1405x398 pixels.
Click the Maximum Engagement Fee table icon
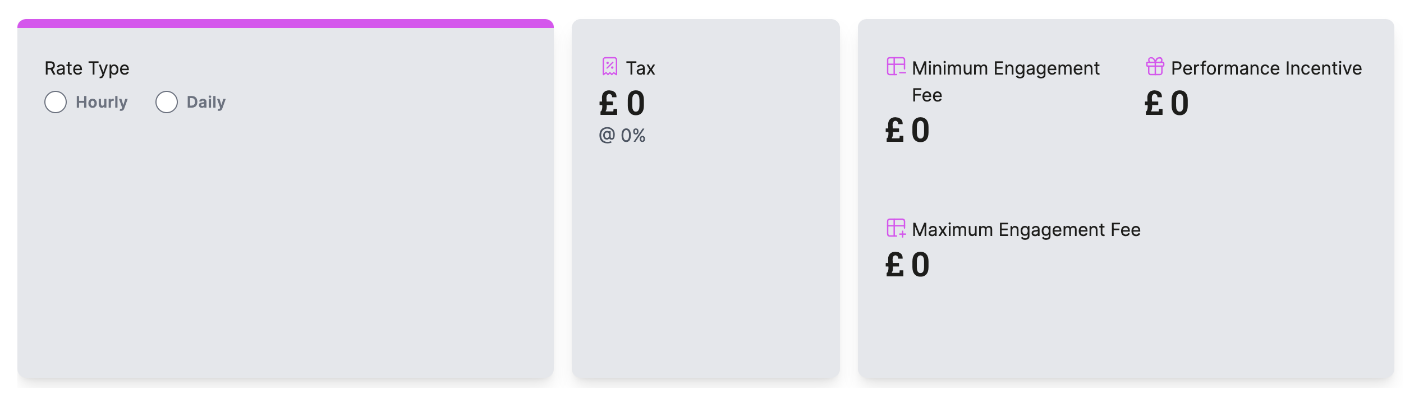point(896,228)
